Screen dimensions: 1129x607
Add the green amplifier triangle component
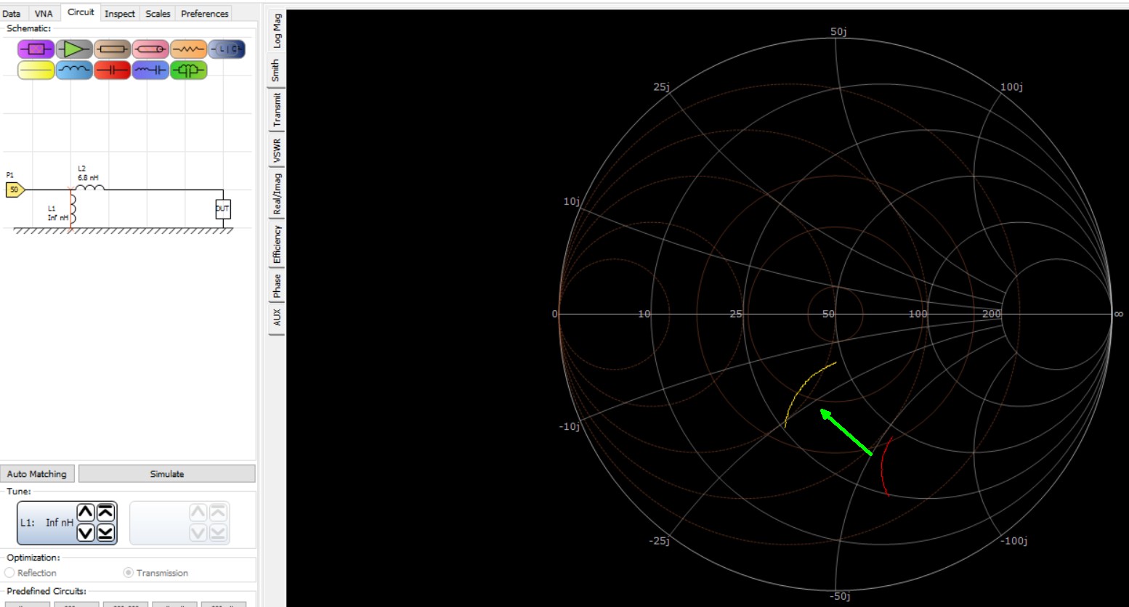[x=74, y=49]
